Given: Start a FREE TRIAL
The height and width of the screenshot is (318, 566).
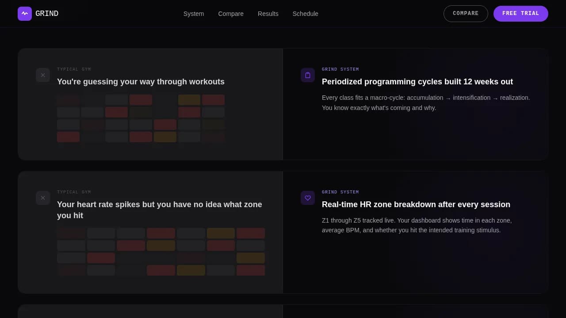Looking at the screenshot, I should (520, 13).
